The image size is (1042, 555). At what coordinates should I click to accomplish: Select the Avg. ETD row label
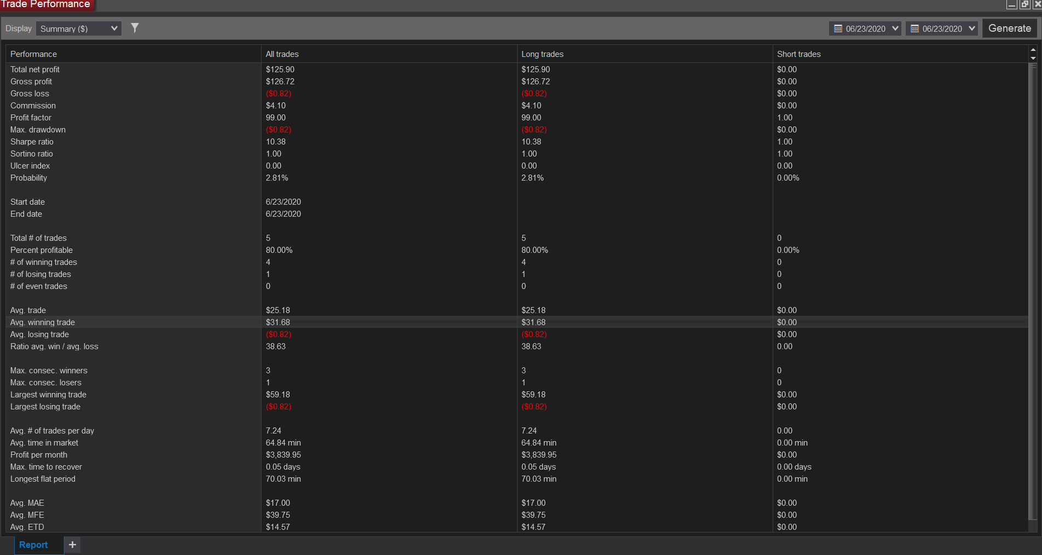(27, 527)
